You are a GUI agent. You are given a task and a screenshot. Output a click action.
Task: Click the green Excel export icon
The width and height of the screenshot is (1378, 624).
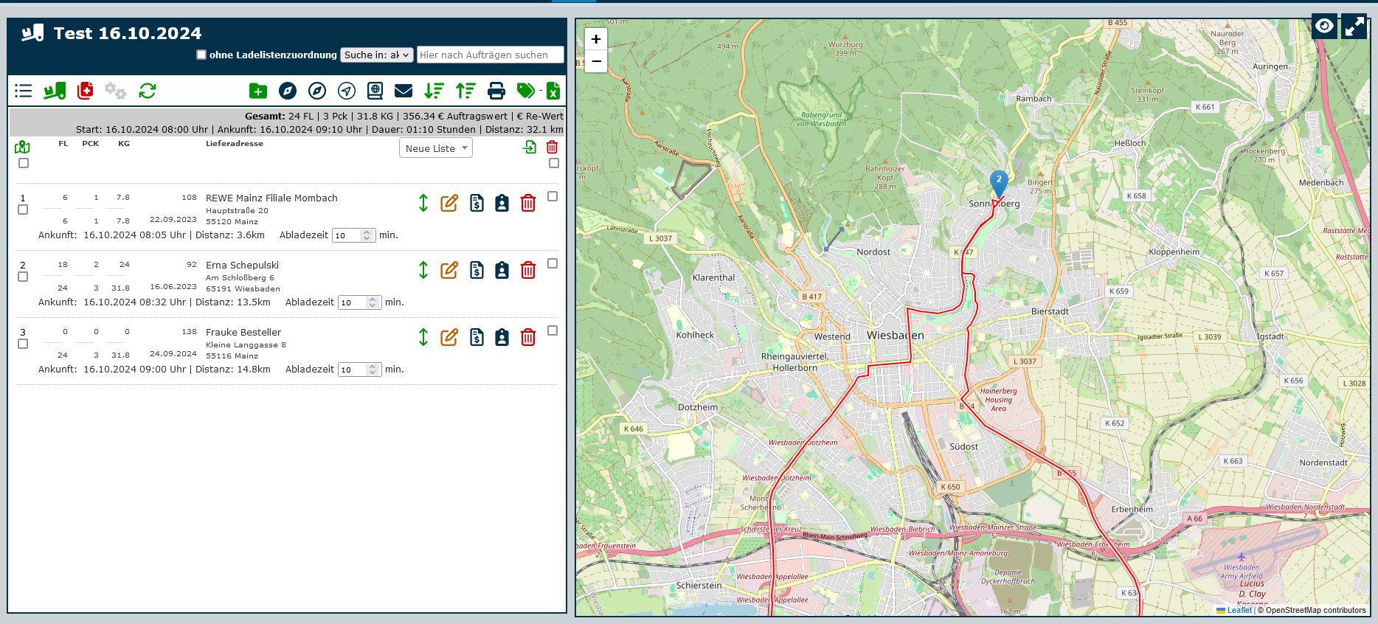click(x=553, y=91)
